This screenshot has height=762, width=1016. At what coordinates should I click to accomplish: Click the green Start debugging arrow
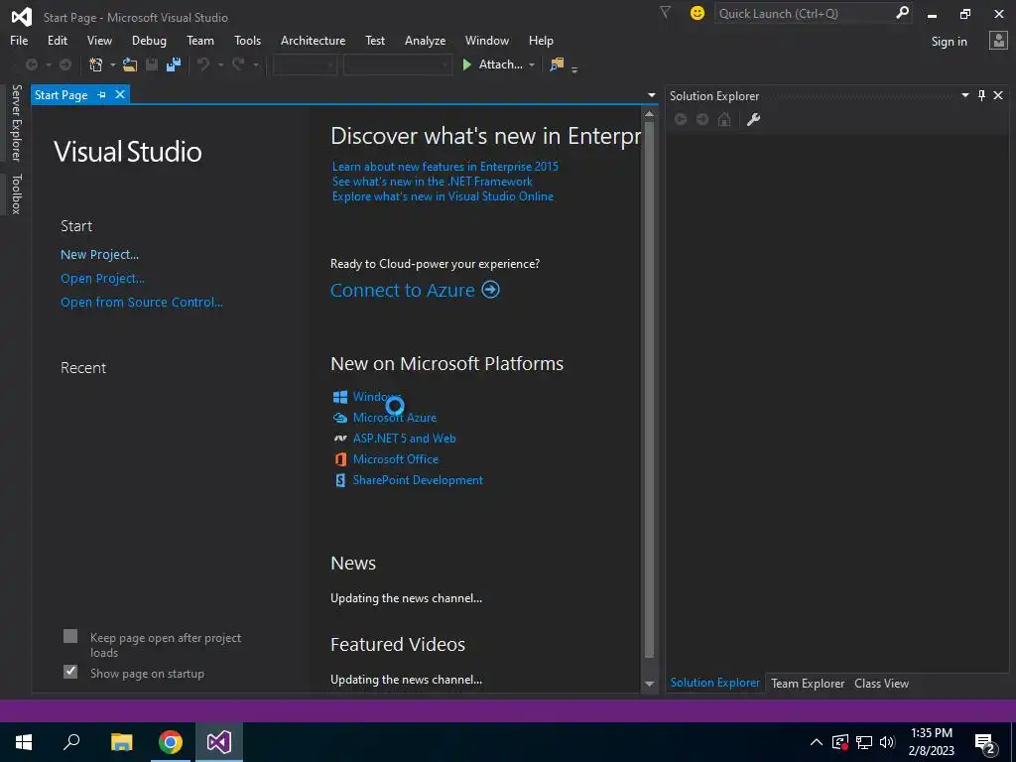click(x=466, y=64)
